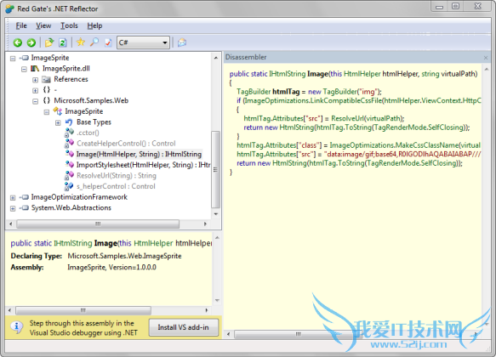Click the ImageSprite.dll assembly icon
This screenshot has width=496, height=357.
35,69
